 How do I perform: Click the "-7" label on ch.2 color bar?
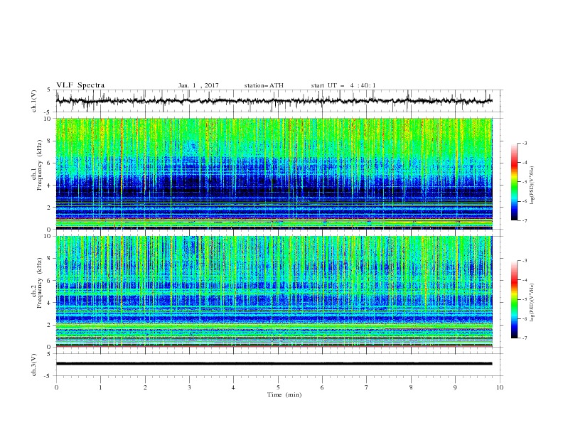click(524, 338)
